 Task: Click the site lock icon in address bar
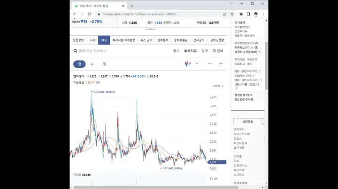click(99, 14)
